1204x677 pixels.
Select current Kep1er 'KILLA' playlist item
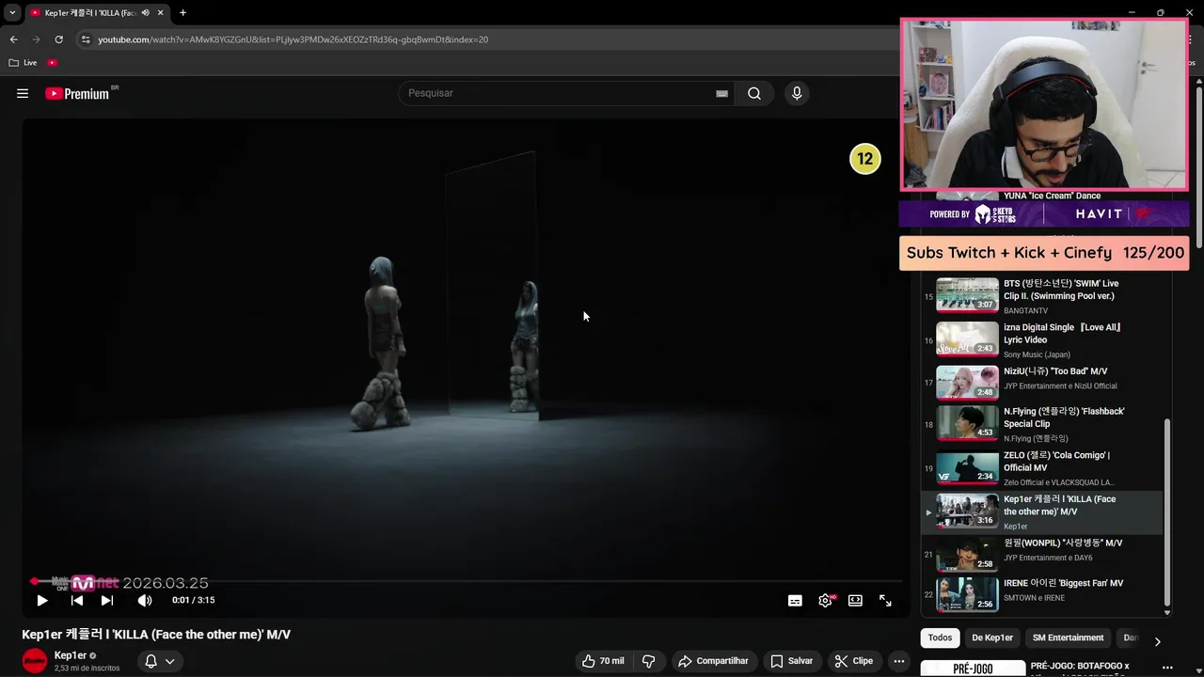(1041, 512)
